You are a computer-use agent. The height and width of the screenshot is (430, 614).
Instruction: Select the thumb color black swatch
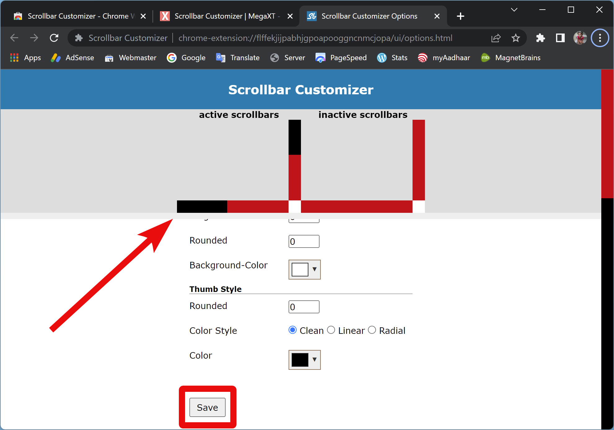298,359
